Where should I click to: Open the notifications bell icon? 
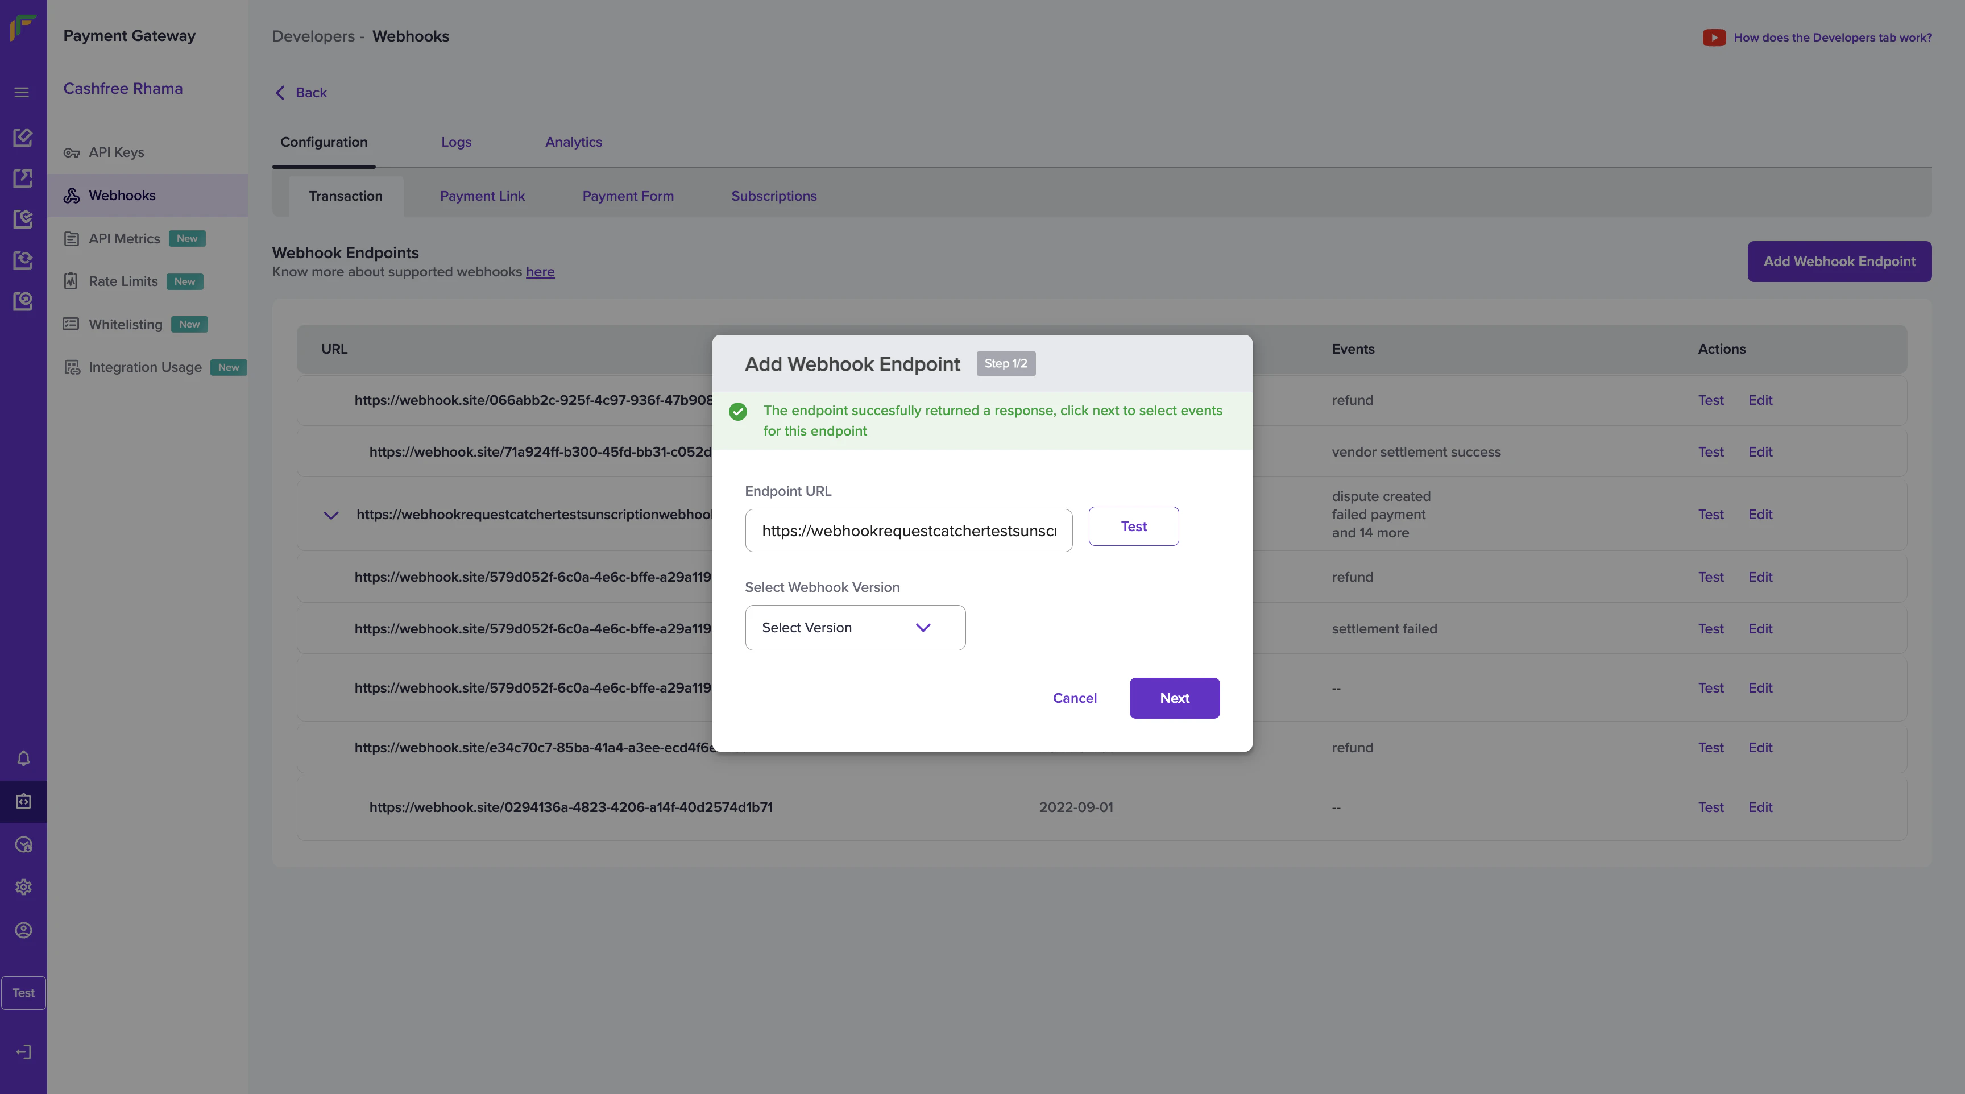(24, 759)
